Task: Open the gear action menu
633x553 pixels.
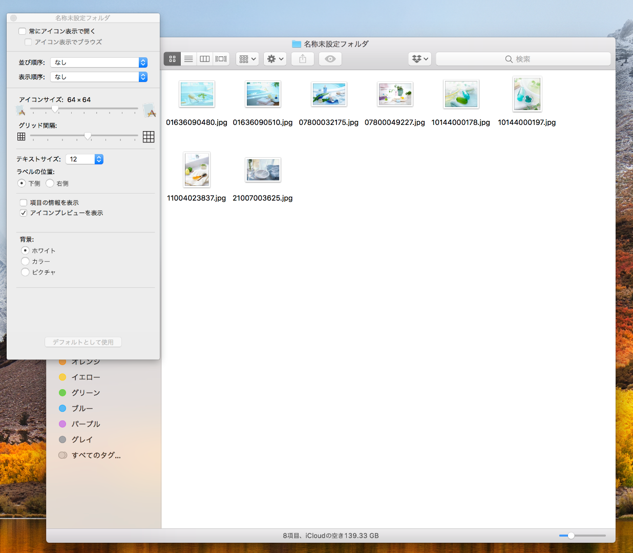Action: 275,59
